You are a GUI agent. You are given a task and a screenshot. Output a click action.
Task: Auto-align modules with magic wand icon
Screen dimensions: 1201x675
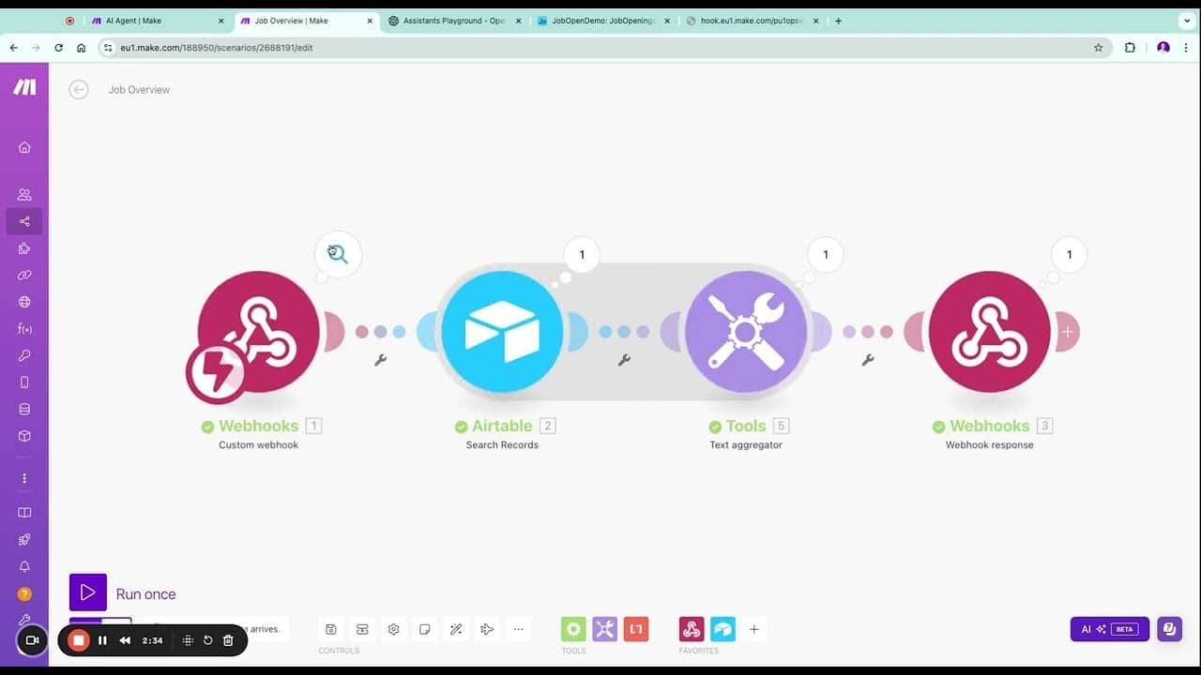tap(456, 629)
